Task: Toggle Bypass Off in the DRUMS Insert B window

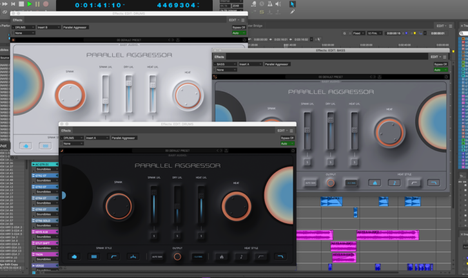Action: [239, 28]
